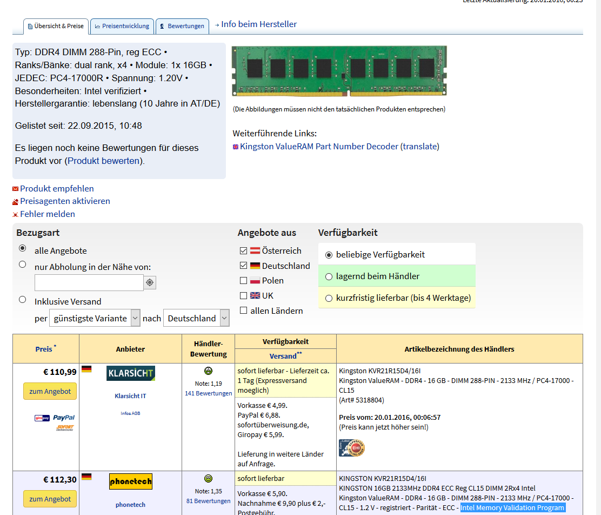Check the UK offers checkbox
The image size is (601, 515).
coord(243,295)
